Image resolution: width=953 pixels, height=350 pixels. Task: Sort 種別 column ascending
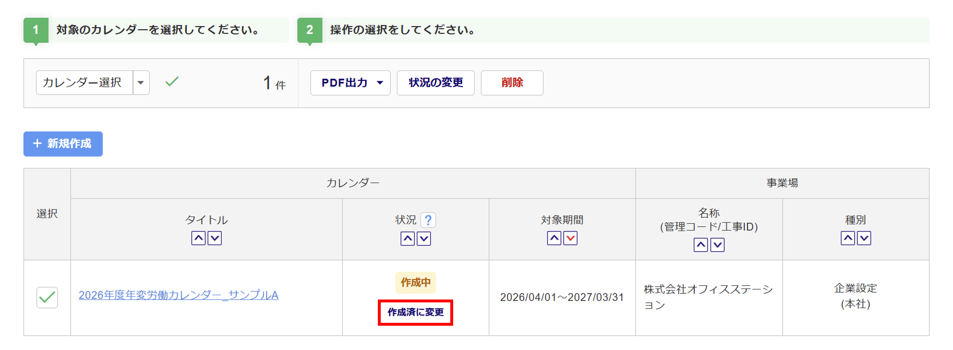[848, 238]
